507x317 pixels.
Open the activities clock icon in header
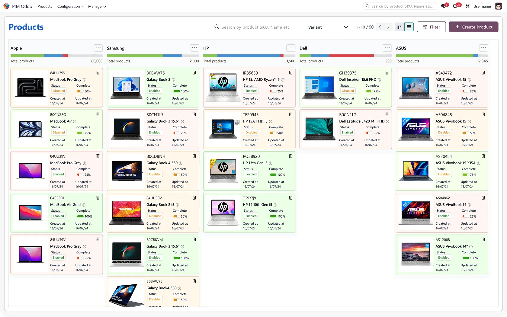(455, 6)
